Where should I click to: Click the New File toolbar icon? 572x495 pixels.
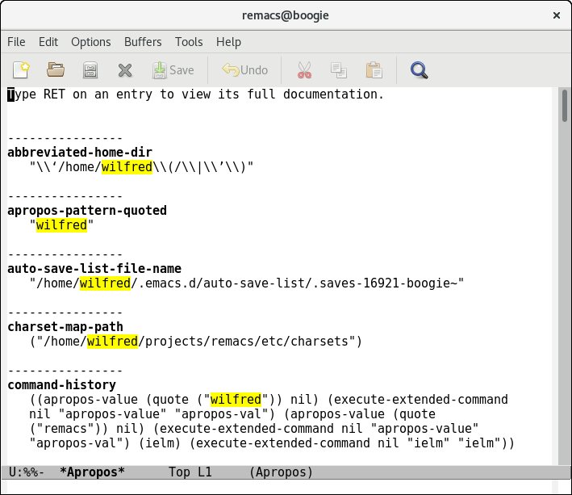[x=21, y=69]
